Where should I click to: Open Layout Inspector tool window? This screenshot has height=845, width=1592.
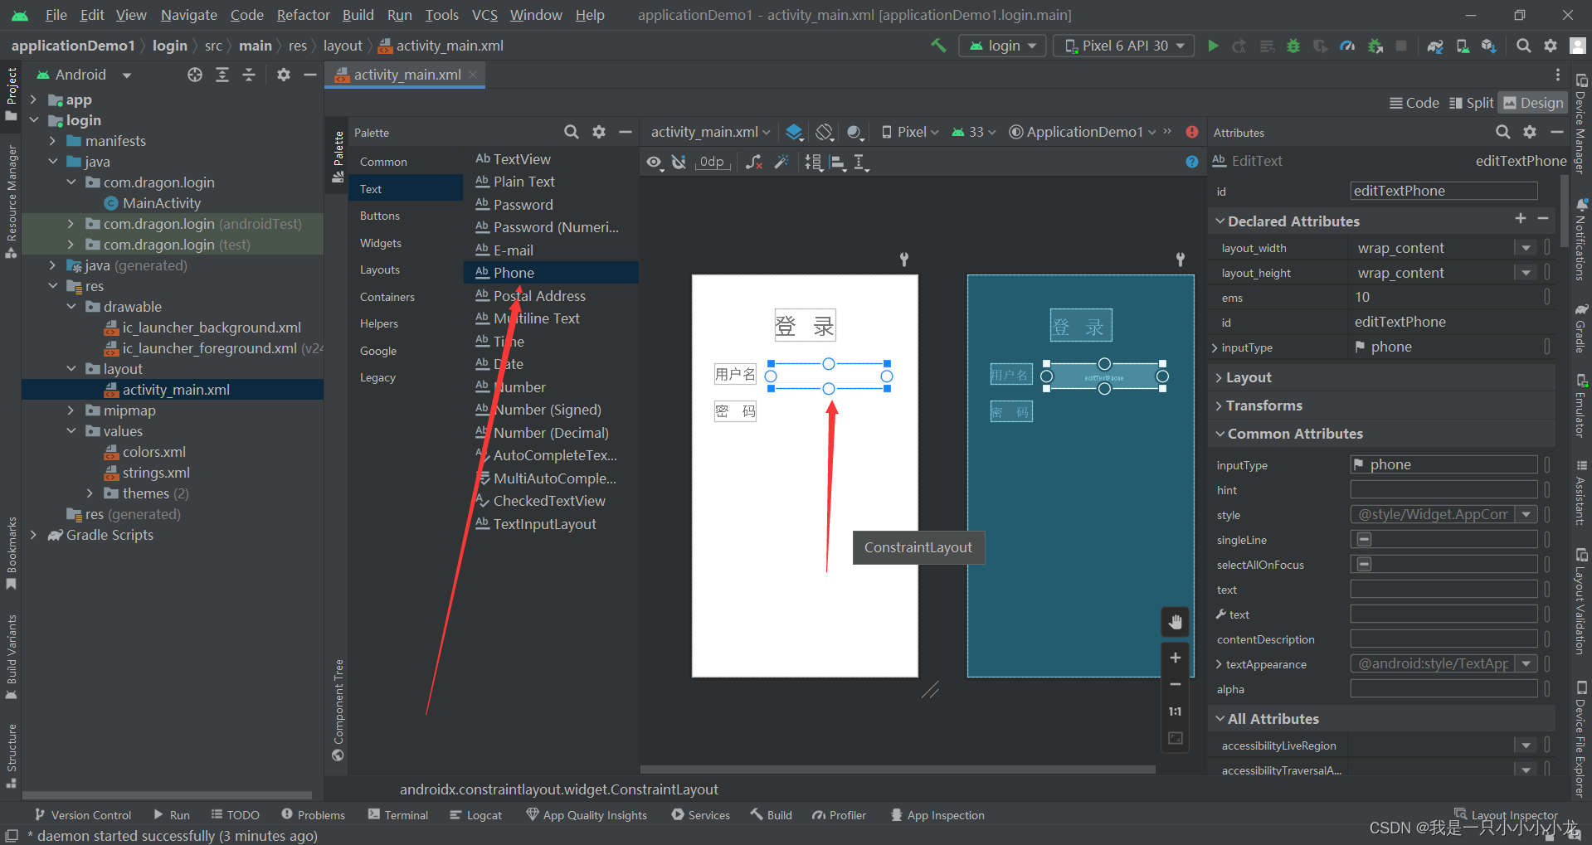pos(1507,815)
